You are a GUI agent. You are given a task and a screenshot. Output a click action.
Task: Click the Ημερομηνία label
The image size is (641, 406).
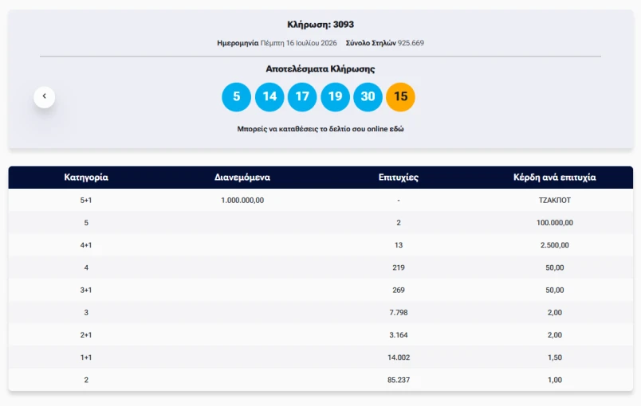click(x=238, y=43)
